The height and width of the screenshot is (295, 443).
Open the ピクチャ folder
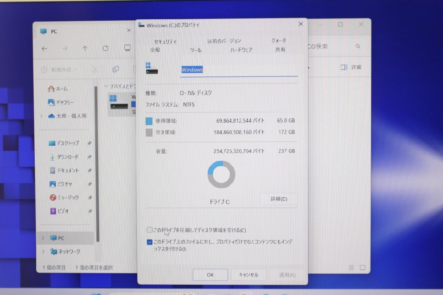pos(65,184)
